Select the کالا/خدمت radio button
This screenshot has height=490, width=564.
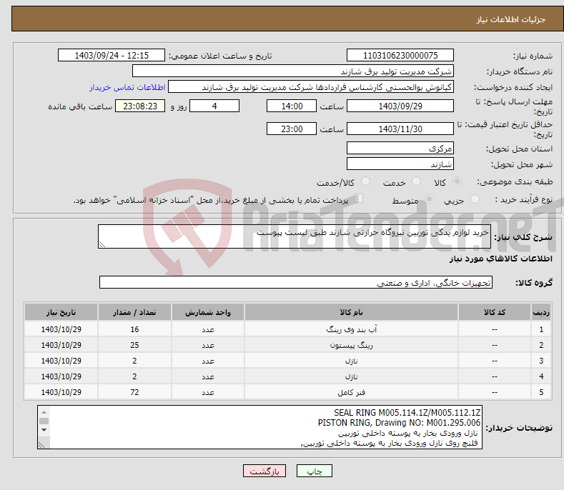click(365, 181)
